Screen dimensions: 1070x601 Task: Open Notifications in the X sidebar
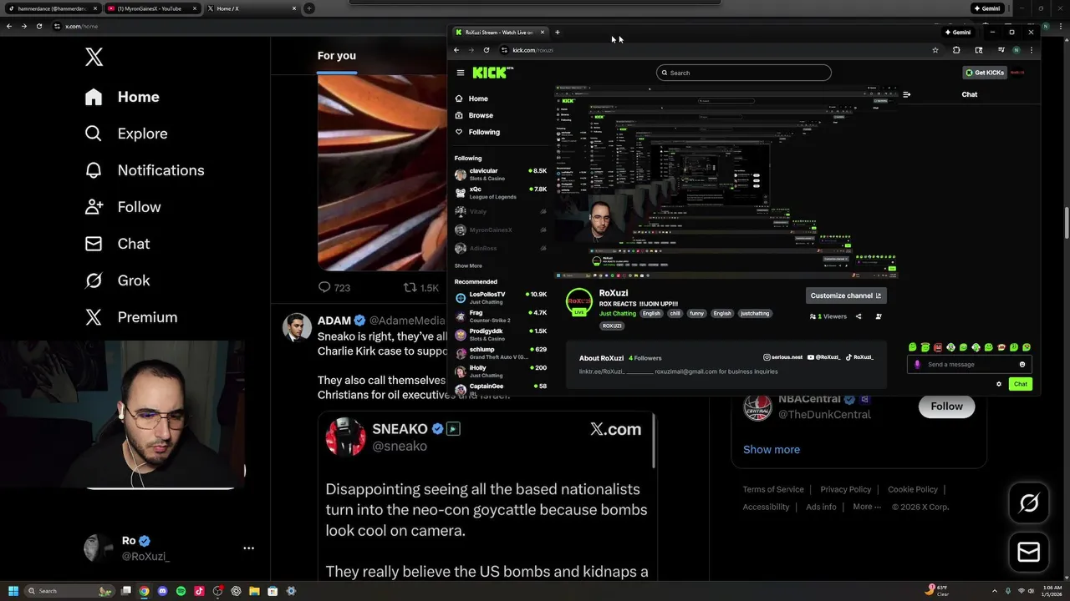click(x=145, y=170)
